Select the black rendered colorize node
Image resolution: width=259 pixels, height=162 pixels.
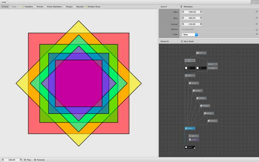190,147
